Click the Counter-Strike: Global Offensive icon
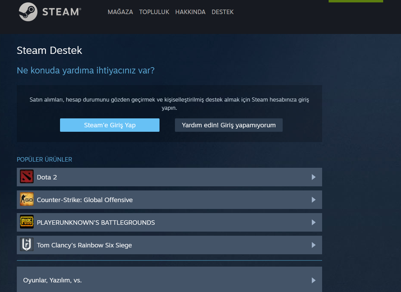The image size is (401, 292). tap(26, 200)
